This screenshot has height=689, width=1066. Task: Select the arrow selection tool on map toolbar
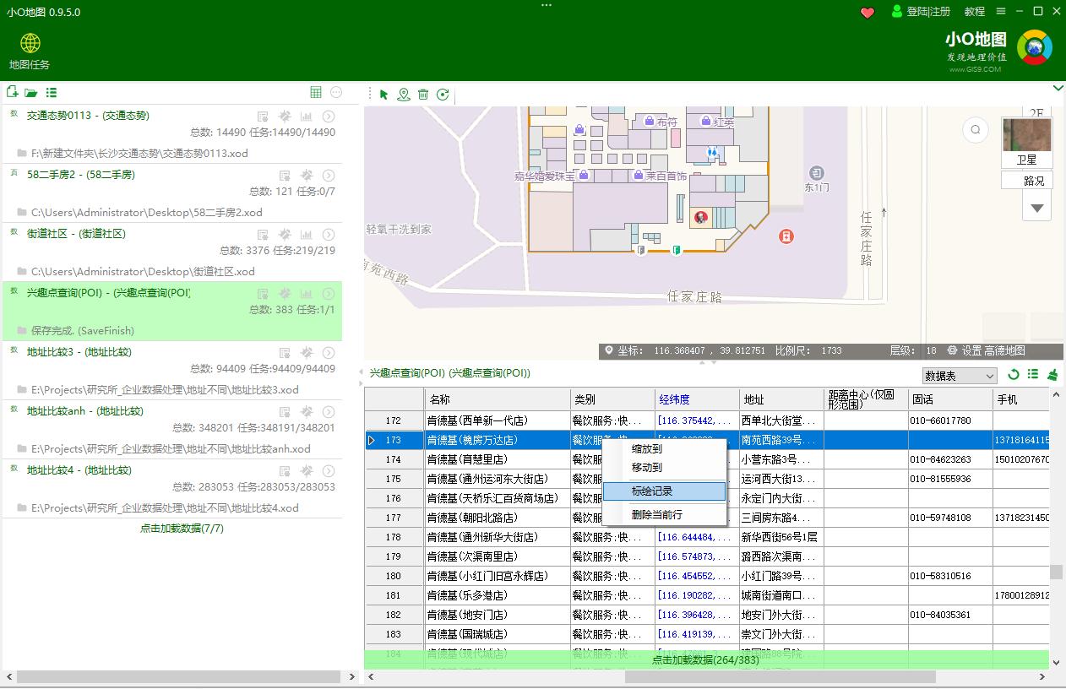click(x=383, y=95)
